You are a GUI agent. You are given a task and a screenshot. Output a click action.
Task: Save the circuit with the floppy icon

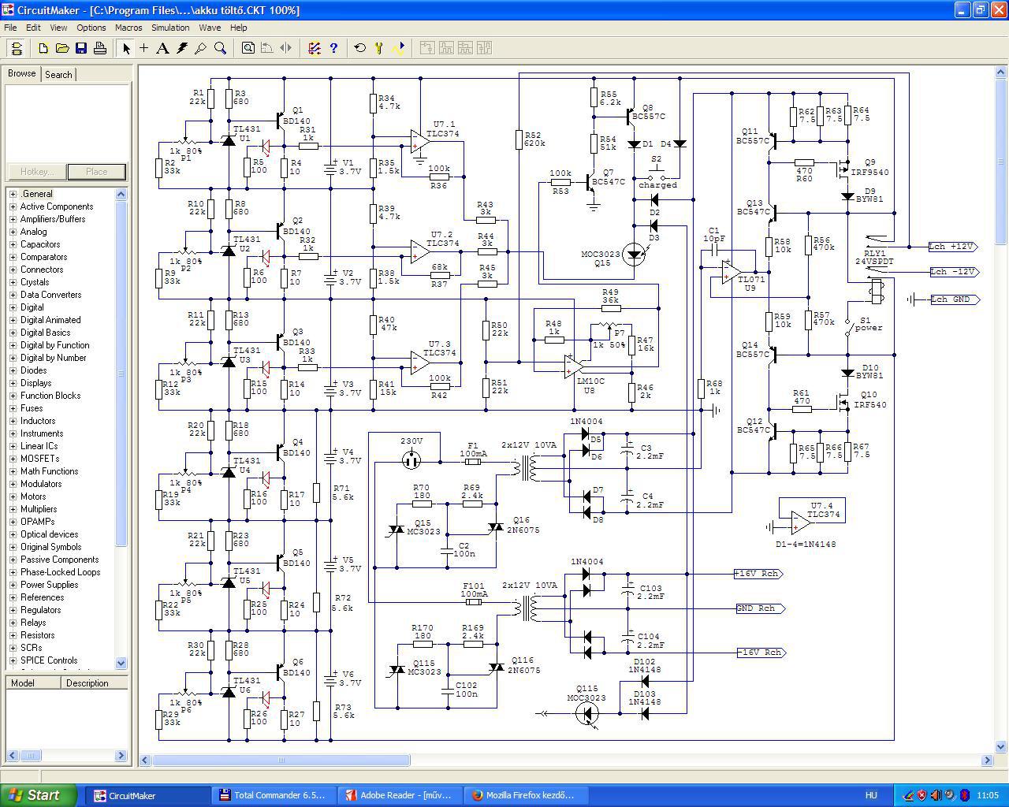[x=81, y=48]
